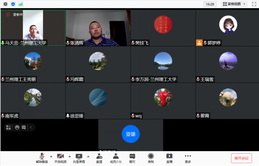Open the live stream 直播 button
The image size is (259, 166).
(x=169, y=158)
